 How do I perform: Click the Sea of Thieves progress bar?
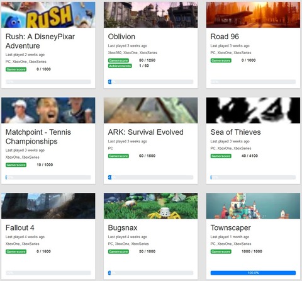click(253, 178)
